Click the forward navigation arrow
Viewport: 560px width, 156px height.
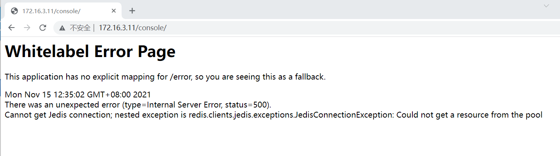click(27, 28)
